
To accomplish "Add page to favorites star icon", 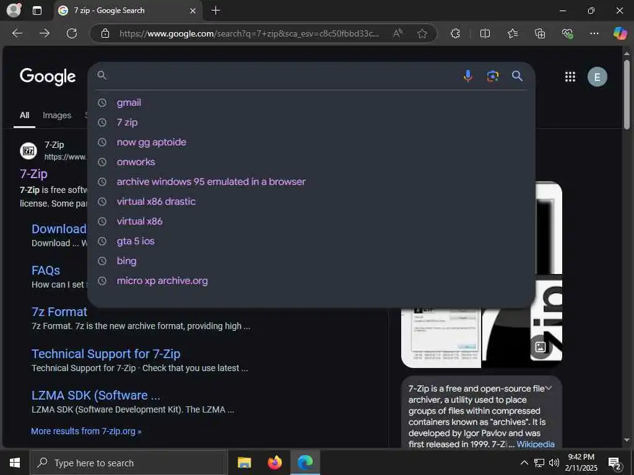I will point(422,33).
